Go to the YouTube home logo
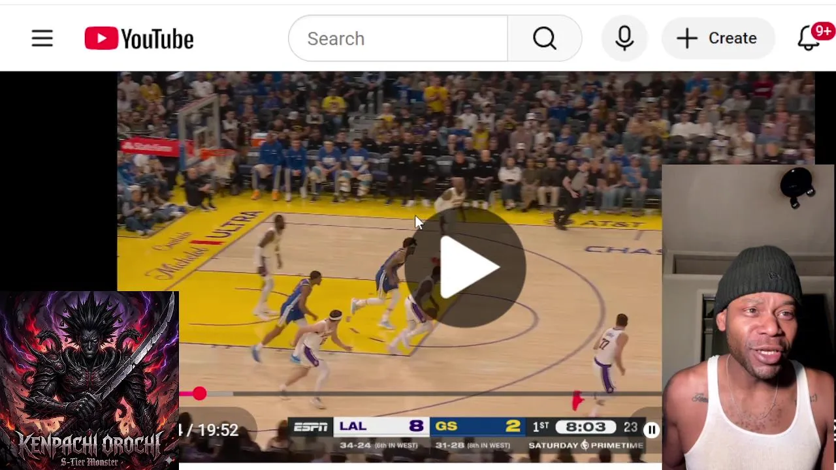836x470 pixels. 139,39
